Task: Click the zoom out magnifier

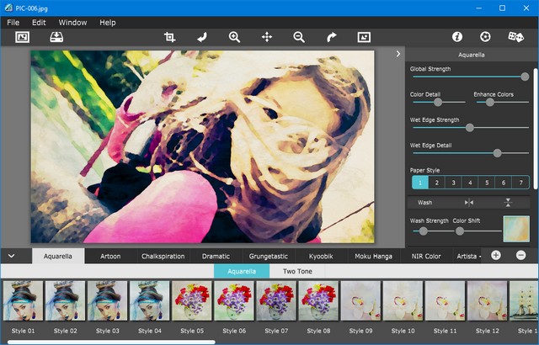Action: 299,37
